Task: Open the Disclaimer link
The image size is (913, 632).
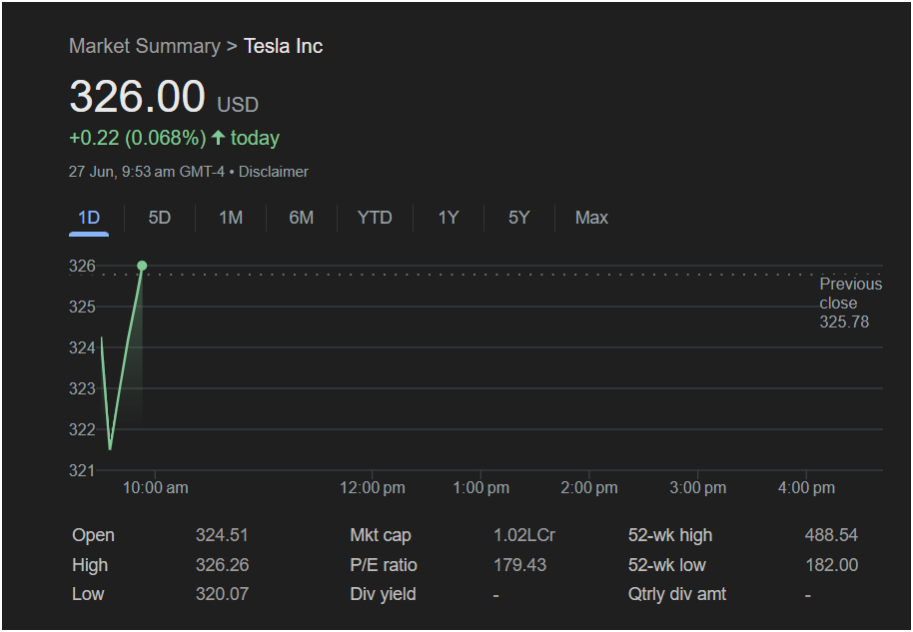Action: pos(274,172)
